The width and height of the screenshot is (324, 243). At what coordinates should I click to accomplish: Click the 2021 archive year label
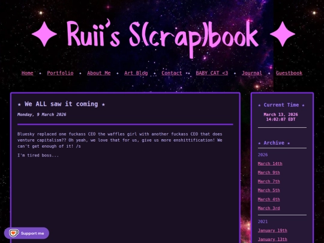[x=263, y=222]
